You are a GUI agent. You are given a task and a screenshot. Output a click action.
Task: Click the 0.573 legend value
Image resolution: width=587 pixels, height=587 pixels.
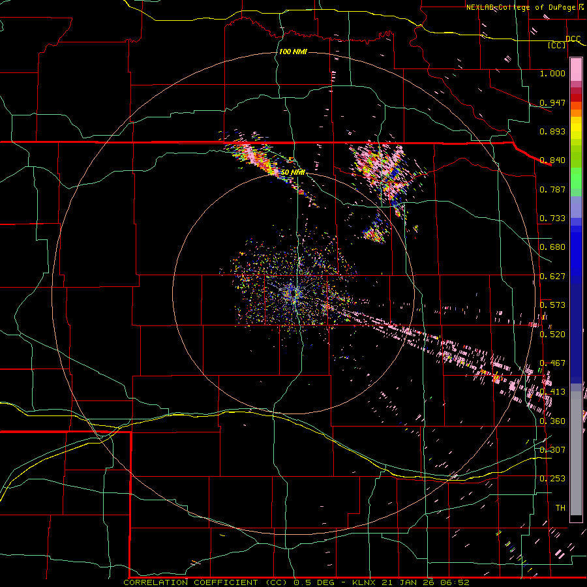tap(552, 305)
